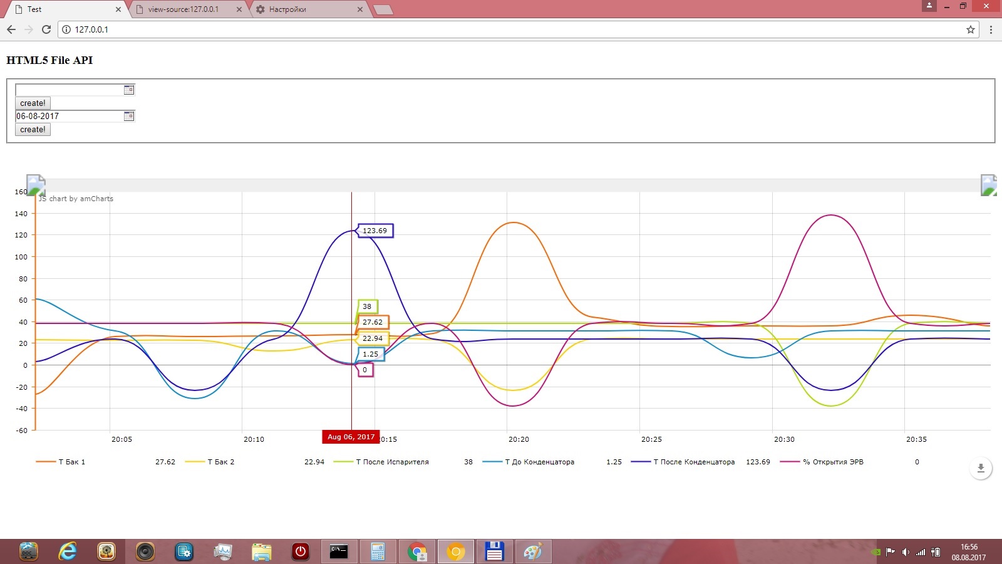Open the Chrome three-dot menu

coord(991,29)
